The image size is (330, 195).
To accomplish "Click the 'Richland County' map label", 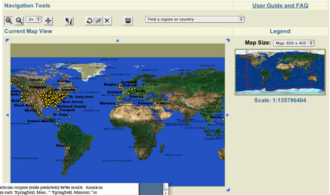I will pos(72,106).
